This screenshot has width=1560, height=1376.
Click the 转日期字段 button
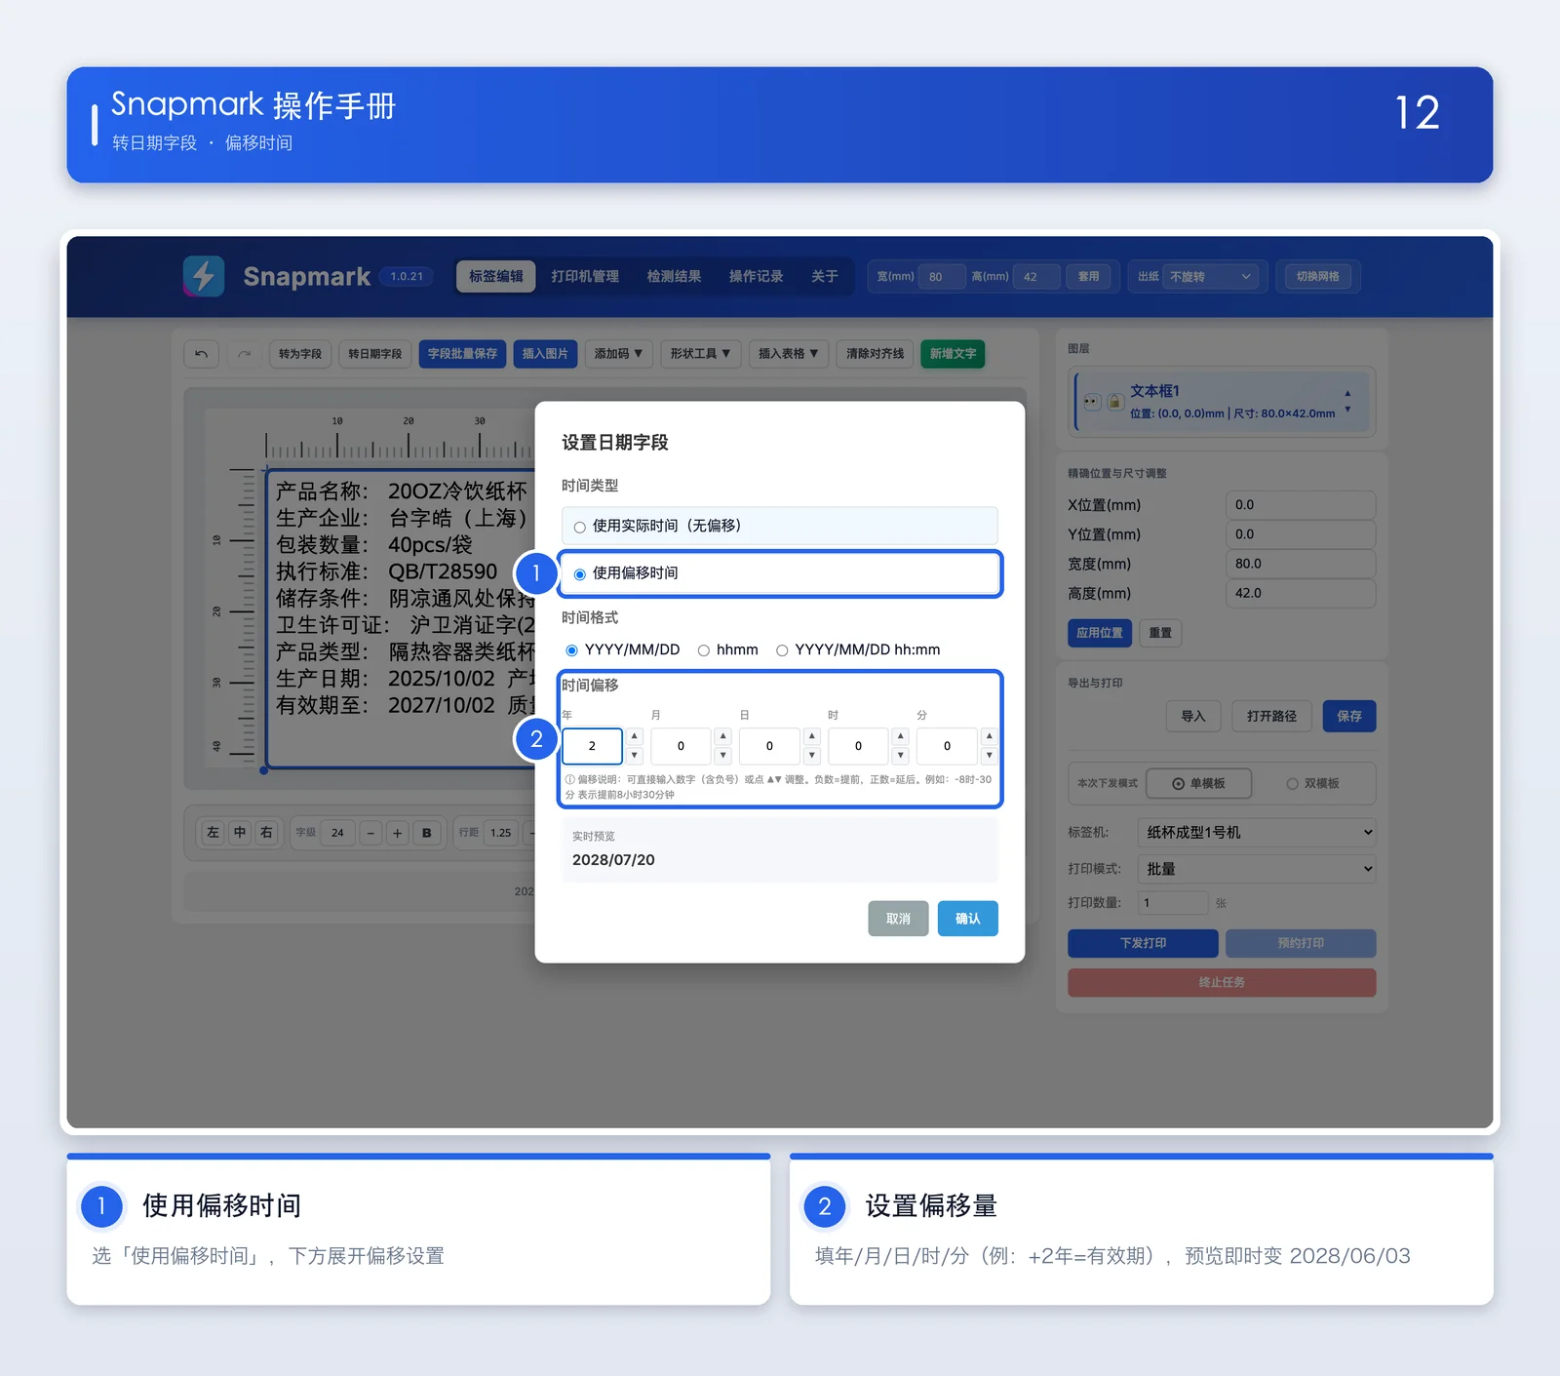375,354
